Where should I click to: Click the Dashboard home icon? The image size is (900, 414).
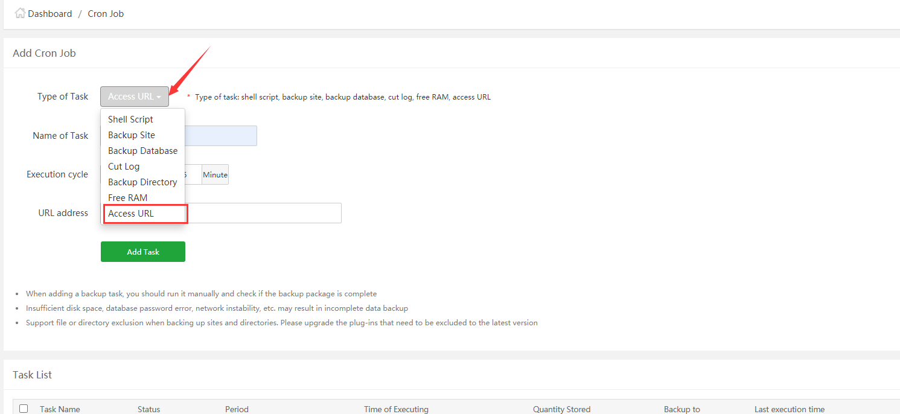coord(20,13)
